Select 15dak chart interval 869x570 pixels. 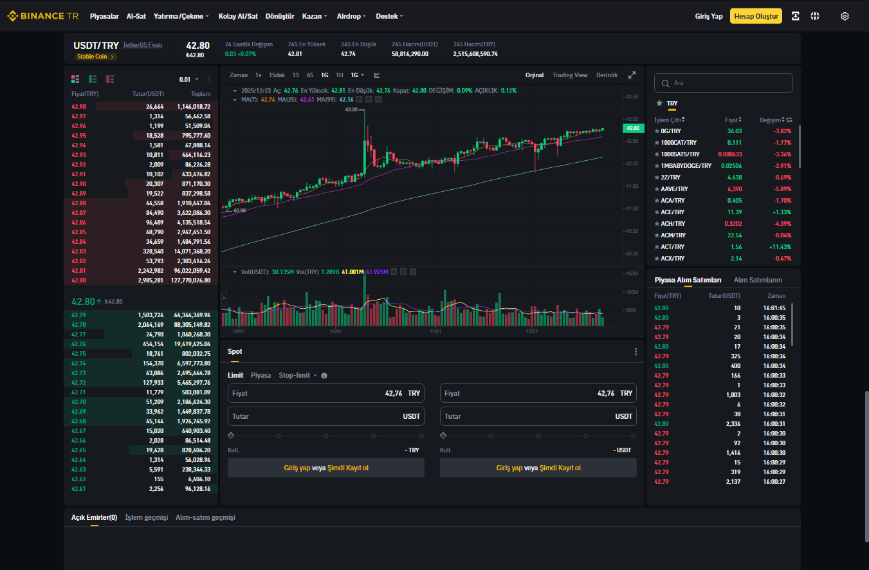pos(277,75)
